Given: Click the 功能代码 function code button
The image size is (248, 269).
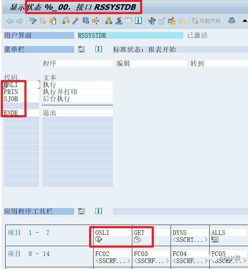Looking at the screenshot, I should tap(206, 21).
